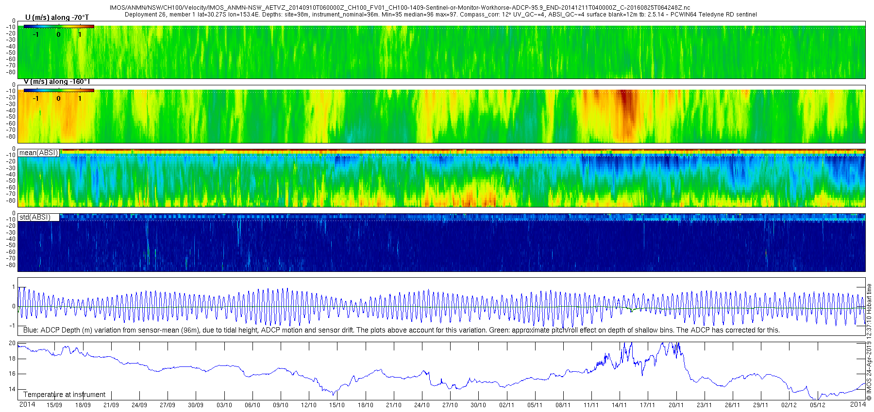Click the 'Blue: ADCP Depth (m) variation' caption
Image resolution: width=874 pixels, height=412 pixels.
coord(401,330)
